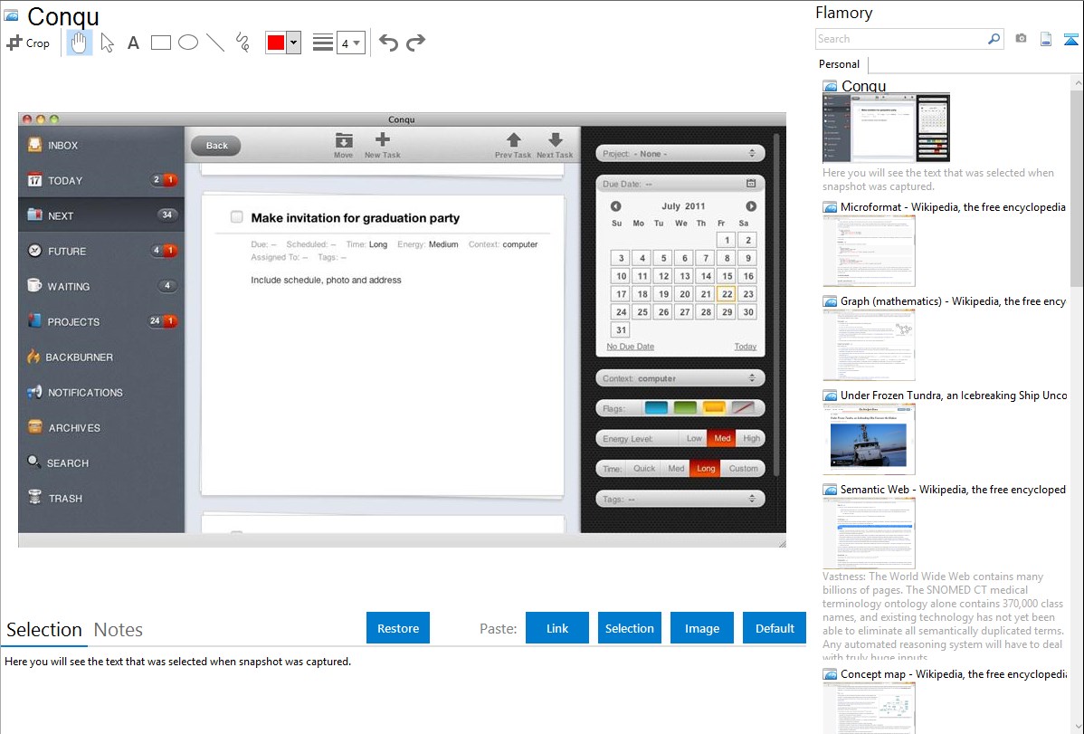Image resolution: width=1084 pixels, height=734 pixels.
Task: Click the red color swatch
Action: (276, 43)
